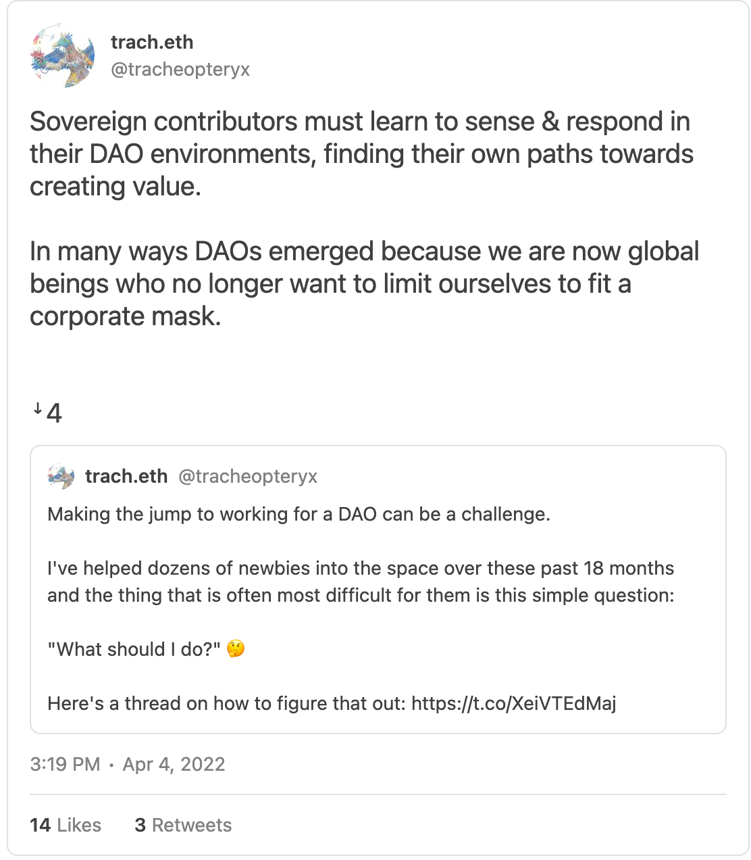751x860 pixels.
Task: Click the 'Sovereign contributors must learn' paragraph
Action: pyautogui.click(x=361, y=154)
